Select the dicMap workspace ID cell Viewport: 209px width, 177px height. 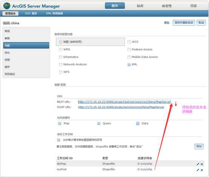coord(61,164)
